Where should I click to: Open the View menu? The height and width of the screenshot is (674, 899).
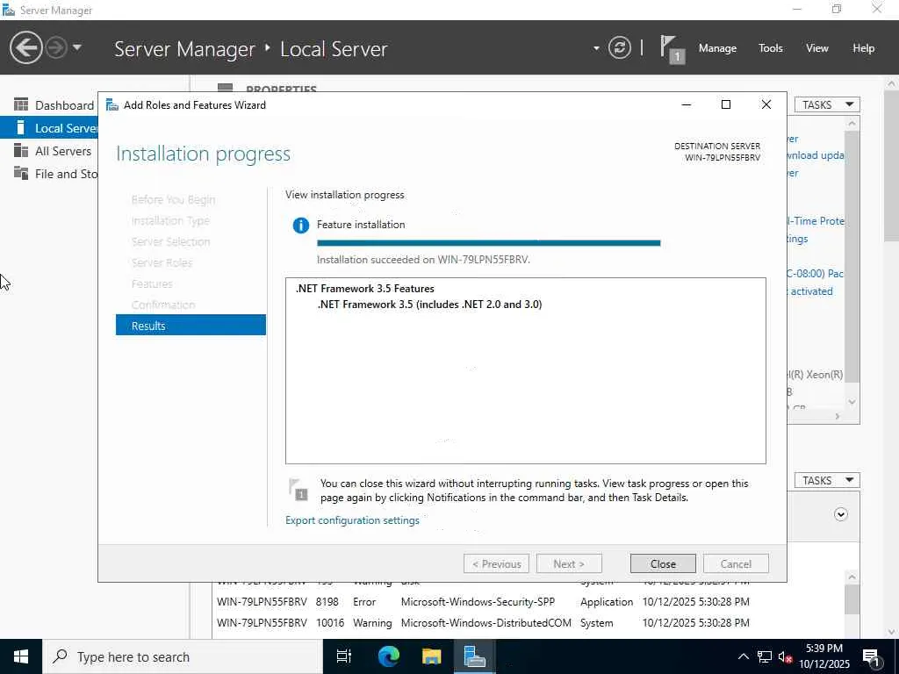click(x=816, y=48)
